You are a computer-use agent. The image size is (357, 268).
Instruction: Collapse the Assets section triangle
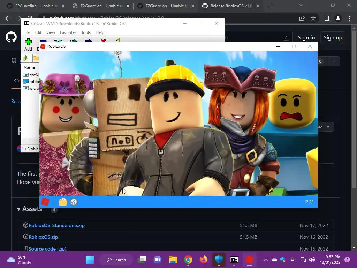(x=19, y=209)
